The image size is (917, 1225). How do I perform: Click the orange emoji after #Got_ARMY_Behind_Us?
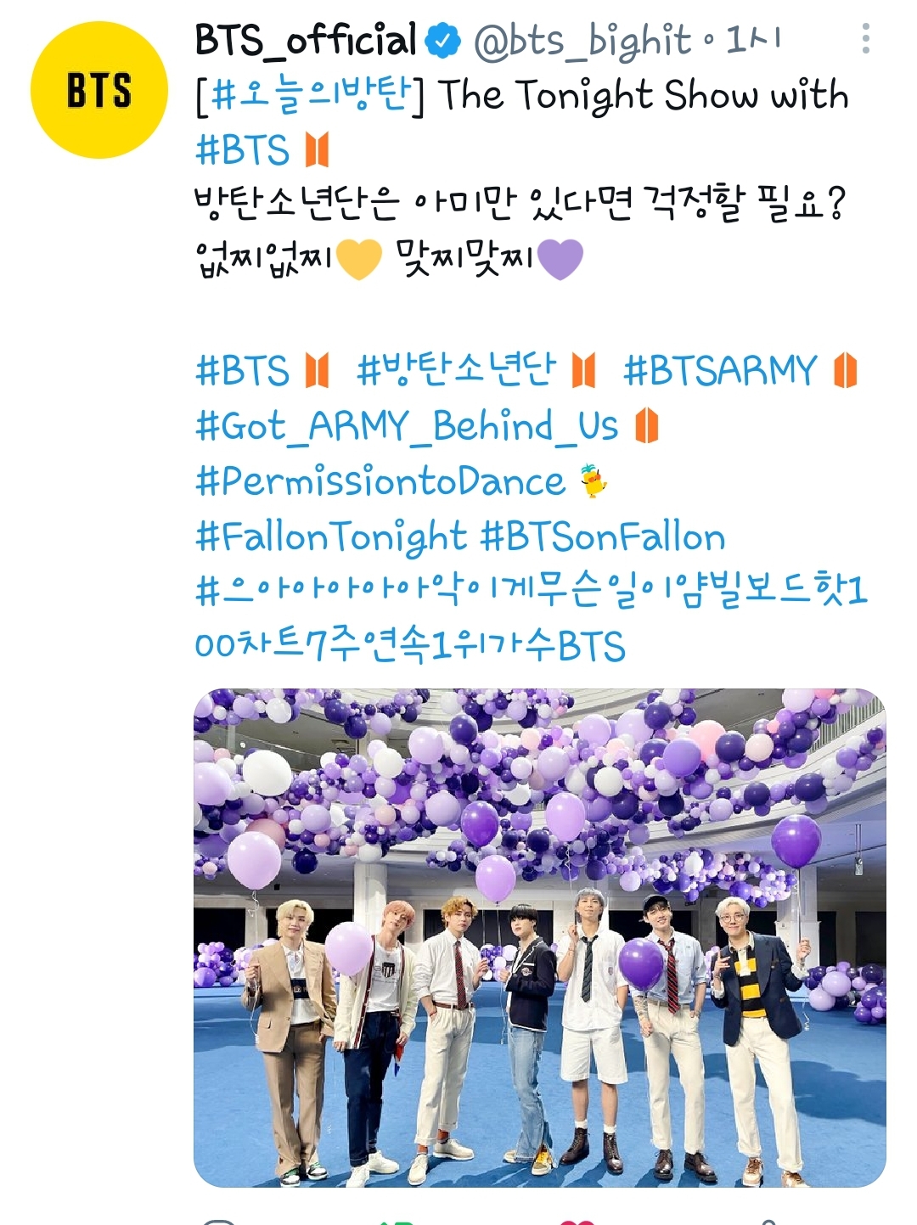coord(647,426)
